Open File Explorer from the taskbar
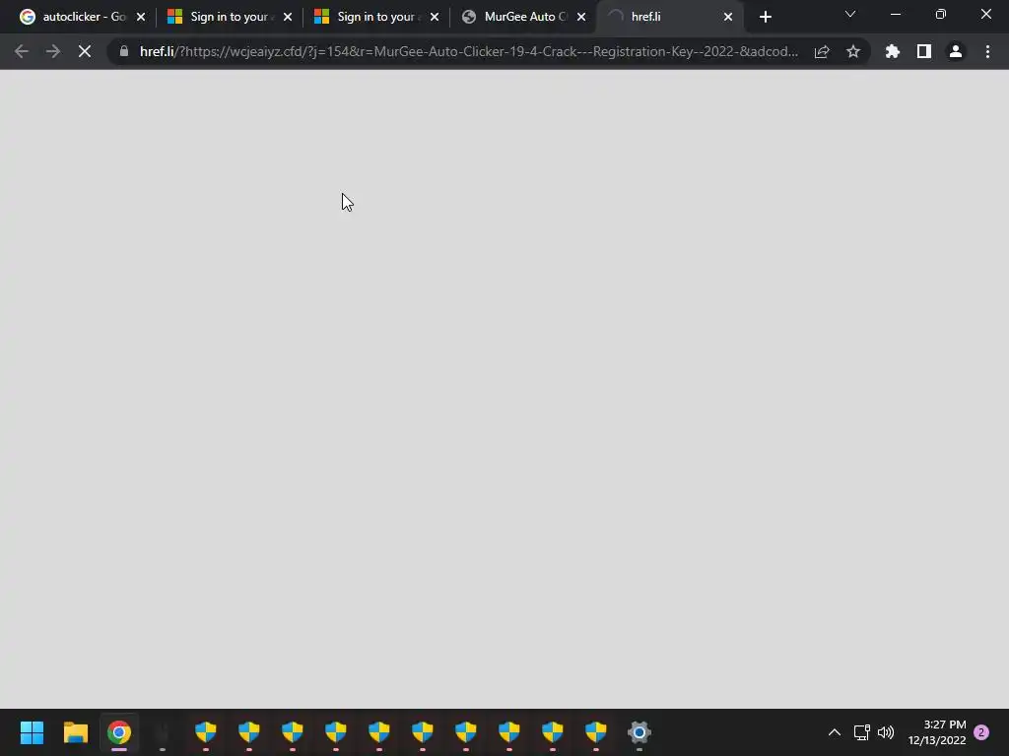Viewport: 1009px width, 756px height. click(76, 732)
